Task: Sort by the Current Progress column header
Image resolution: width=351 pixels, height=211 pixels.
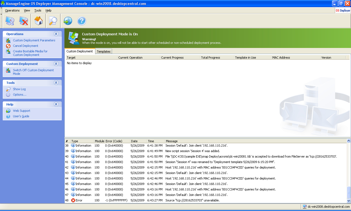Action: (x=180, y=58)
